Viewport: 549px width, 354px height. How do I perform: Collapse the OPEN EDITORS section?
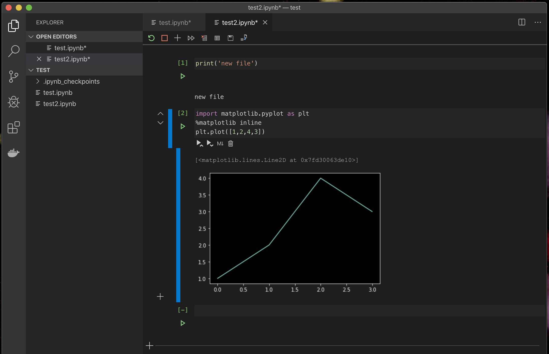click(31, 37)
